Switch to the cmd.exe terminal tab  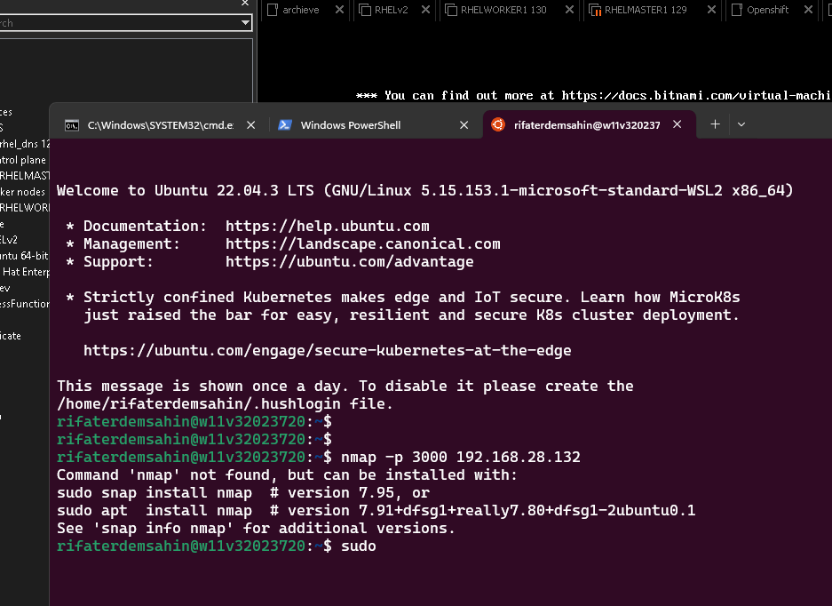point(160,125)
